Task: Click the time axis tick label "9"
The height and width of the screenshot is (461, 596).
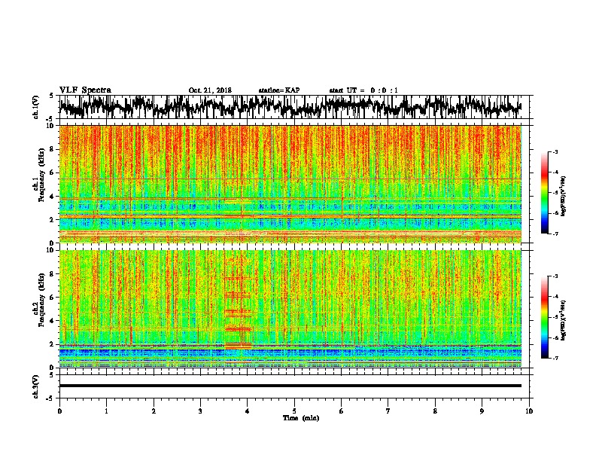Action: [x=482, y=411]
